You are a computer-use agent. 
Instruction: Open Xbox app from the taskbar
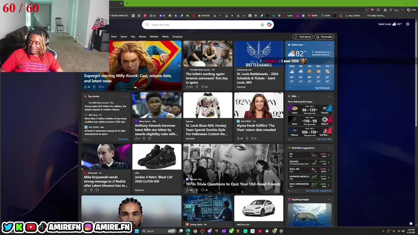pyautogui.click(x=231, y=231)
